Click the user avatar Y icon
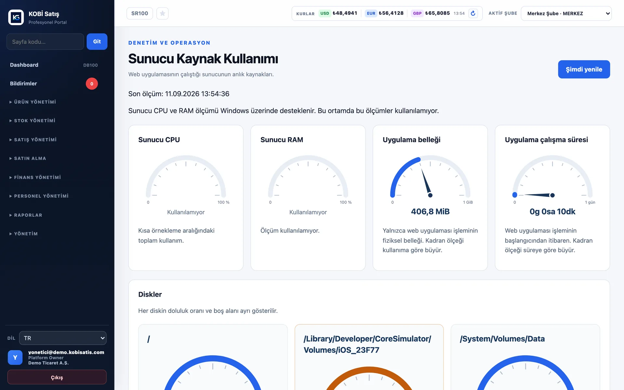 15,357
